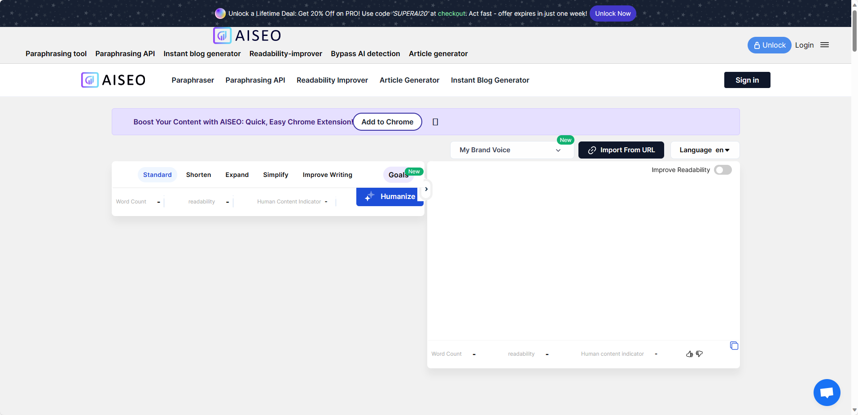Go to Instant Blog Generator in navbar
This screenshot has height=415, width=858.
coord(490,80)
